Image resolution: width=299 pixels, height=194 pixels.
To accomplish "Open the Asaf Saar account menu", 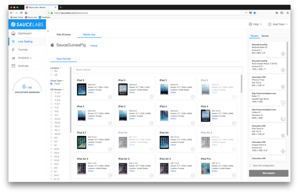I will point(278,24).
